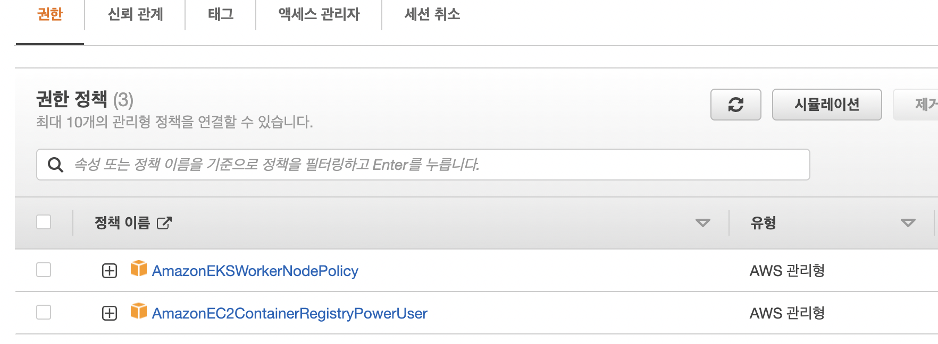Open the 세션 취소 tab
938x344 pixels.
pyautogui.click(x=432, y=14)
